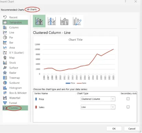Choose the Map chart icon

(5, 57)
